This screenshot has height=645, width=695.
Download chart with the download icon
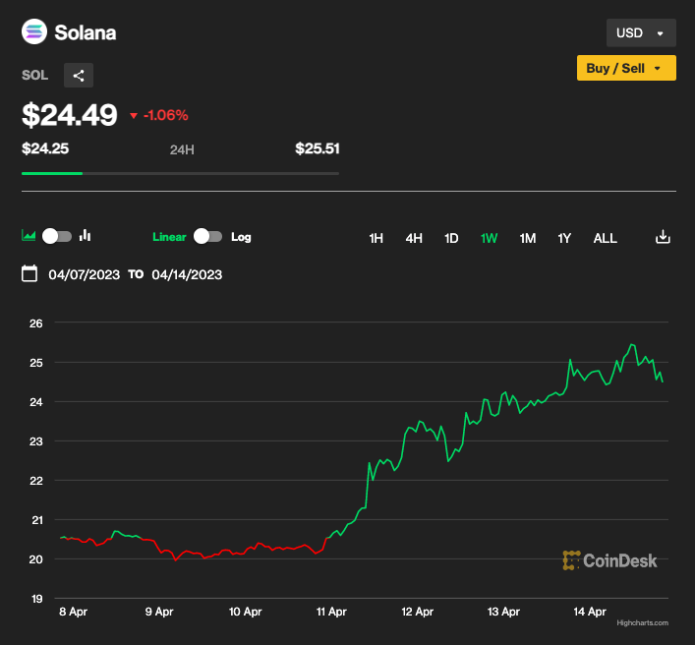(x=663, y=237)
